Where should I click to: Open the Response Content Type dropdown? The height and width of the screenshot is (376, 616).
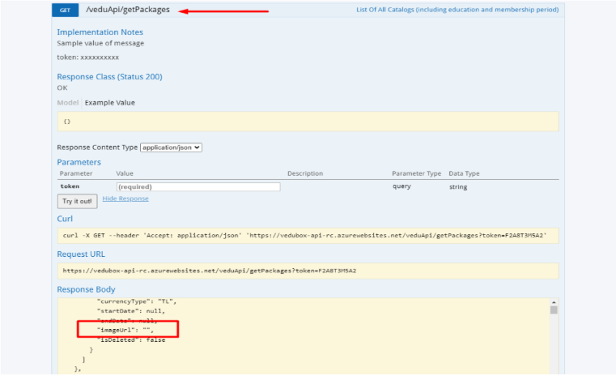pos(171,147)
